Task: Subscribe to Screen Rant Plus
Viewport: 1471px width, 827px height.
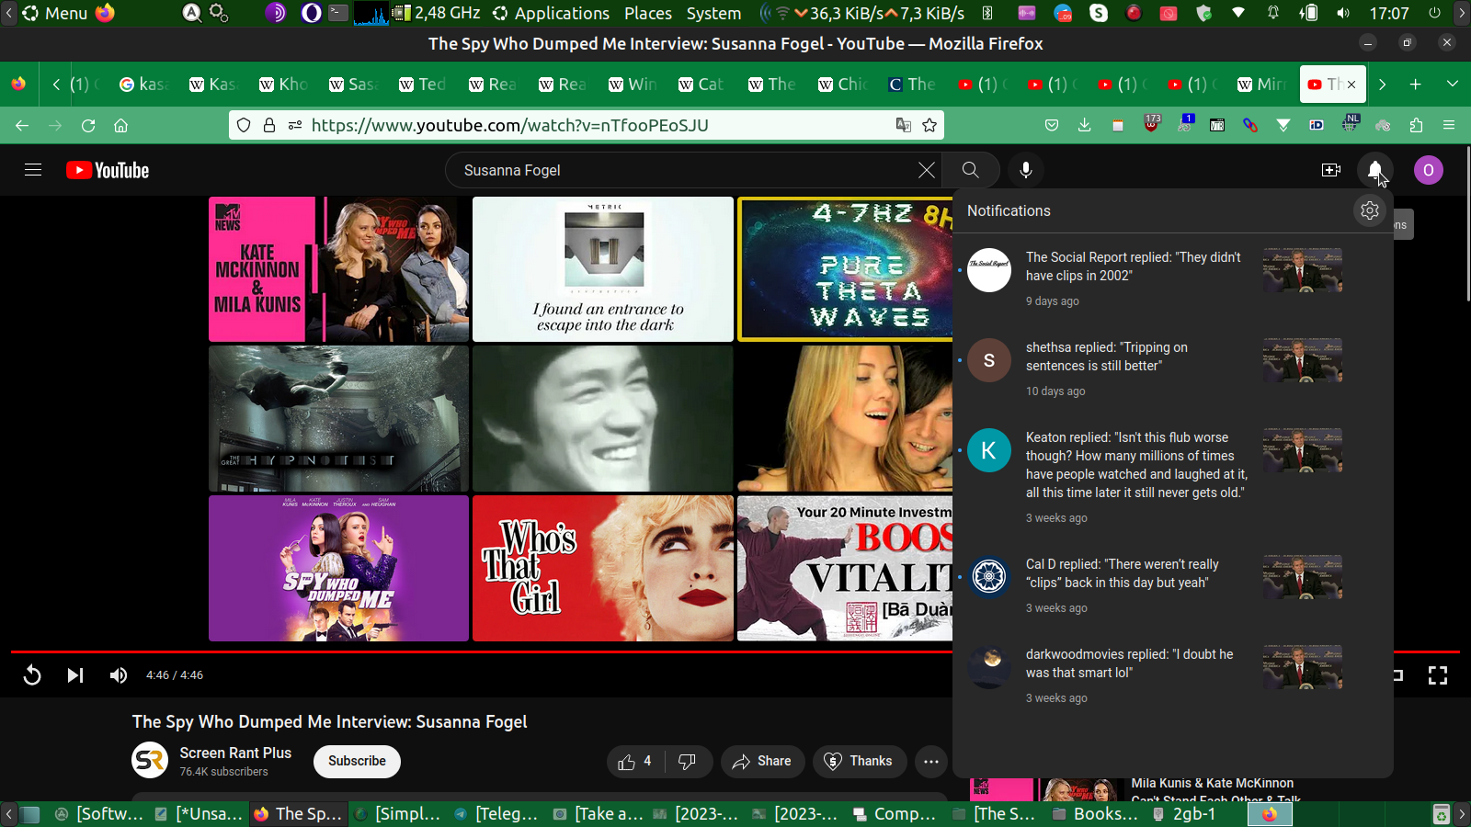Action: 357,761
